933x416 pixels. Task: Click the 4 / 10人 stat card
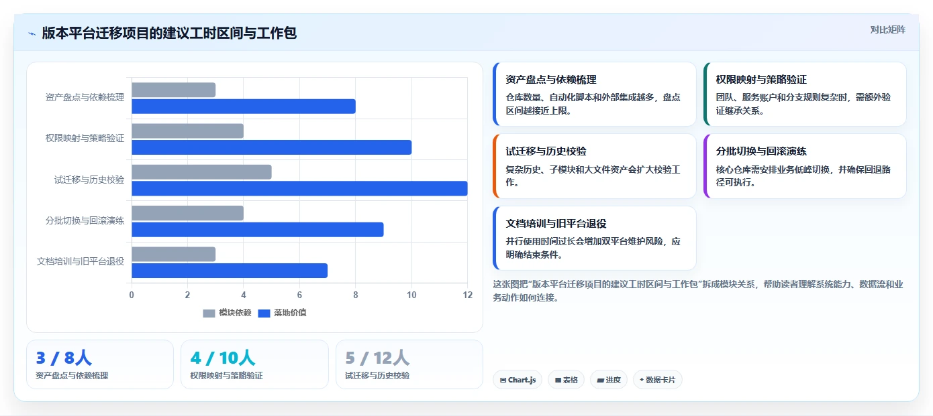pos(254,364)
